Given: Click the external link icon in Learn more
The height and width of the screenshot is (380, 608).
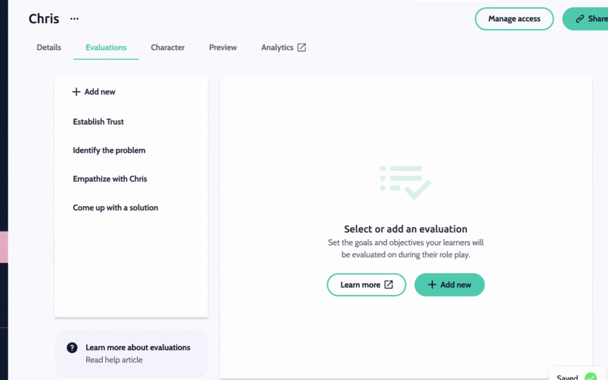Looking at the screenshot, I should [389, 285].
